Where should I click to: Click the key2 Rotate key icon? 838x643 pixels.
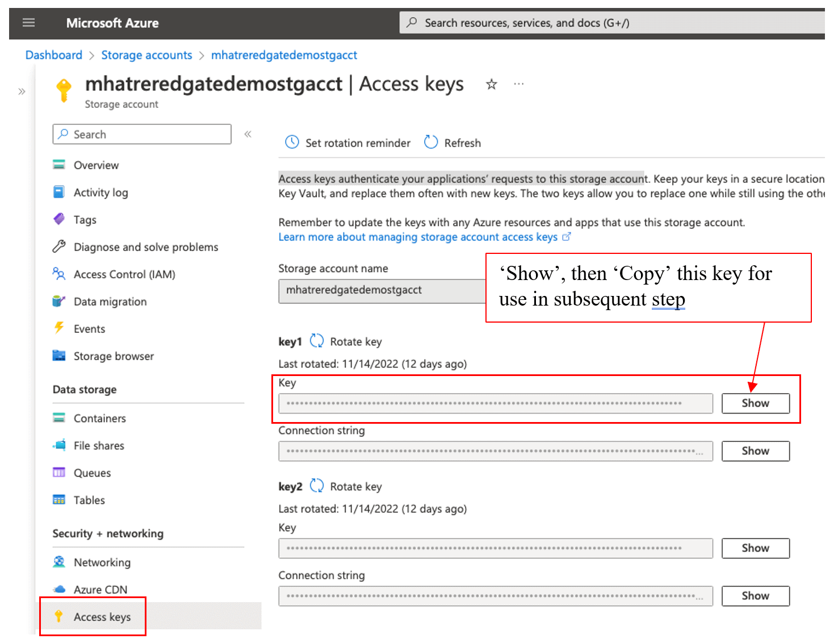tap(316, 486)
